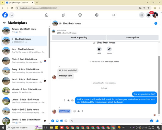Open Groups icon in top navigation
The width and height of the screenshot is (162, 130).
(x=97, y=15)
